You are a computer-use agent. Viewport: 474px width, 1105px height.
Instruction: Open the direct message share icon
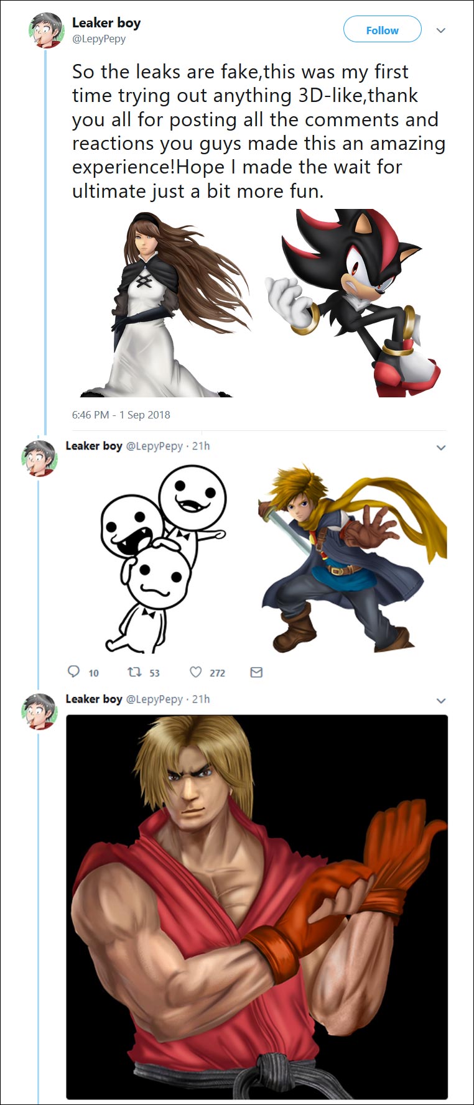pos(255,672)
